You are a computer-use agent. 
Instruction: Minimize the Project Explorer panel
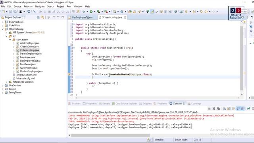[58, 17]
